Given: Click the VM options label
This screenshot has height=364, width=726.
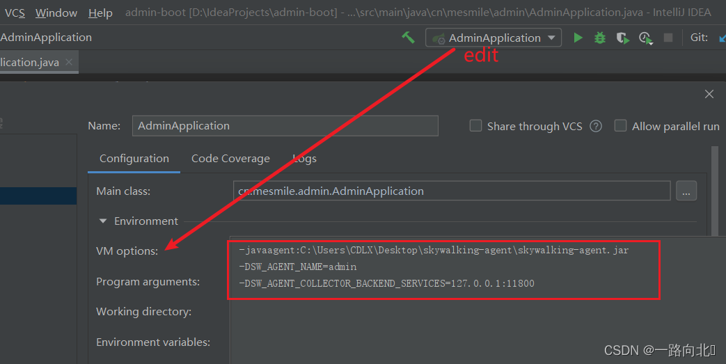Looking at the screenshot, I should pos(127,251).
